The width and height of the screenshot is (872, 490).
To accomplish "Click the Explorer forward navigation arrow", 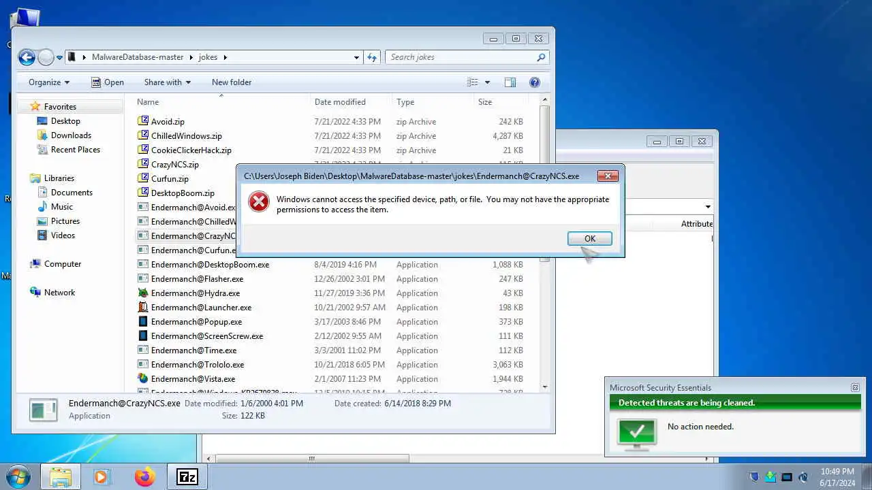I will tap(46, 57).
